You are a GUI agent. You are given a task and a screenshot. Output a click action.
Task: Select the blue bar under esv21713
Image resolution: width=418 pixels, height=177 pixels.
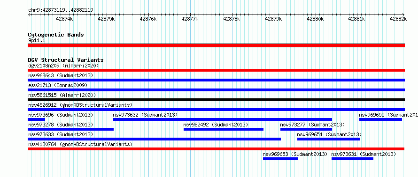tap(216, 90)
